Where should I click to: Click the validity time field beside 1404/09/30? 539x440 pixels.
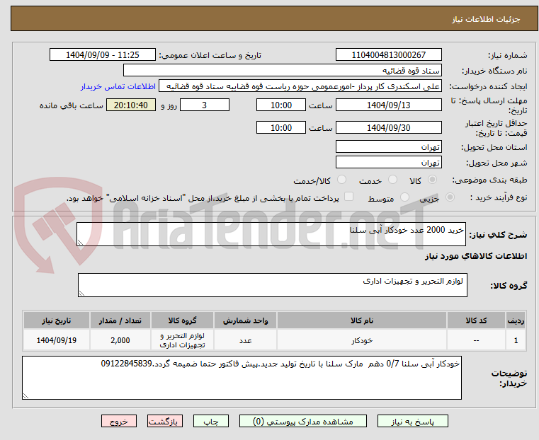pyautogui.click(x=281, y=127)
